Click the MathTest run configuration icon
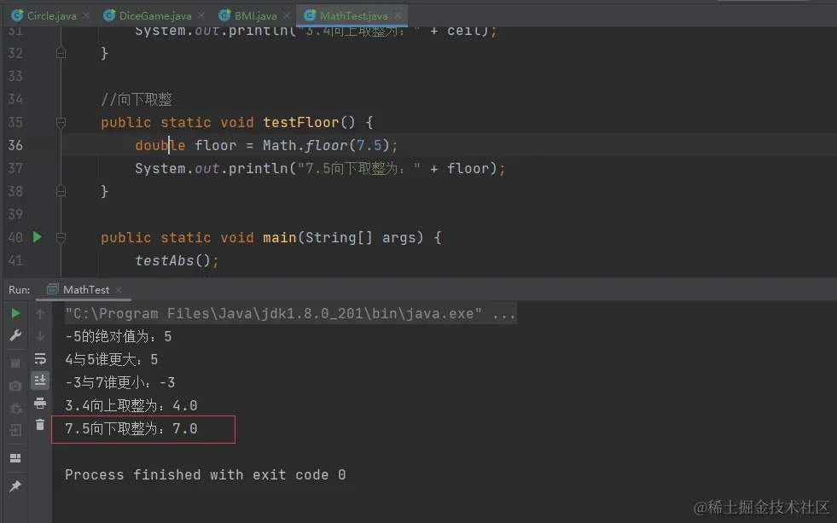This screenshot has width=837, height=523. (52, 290)
